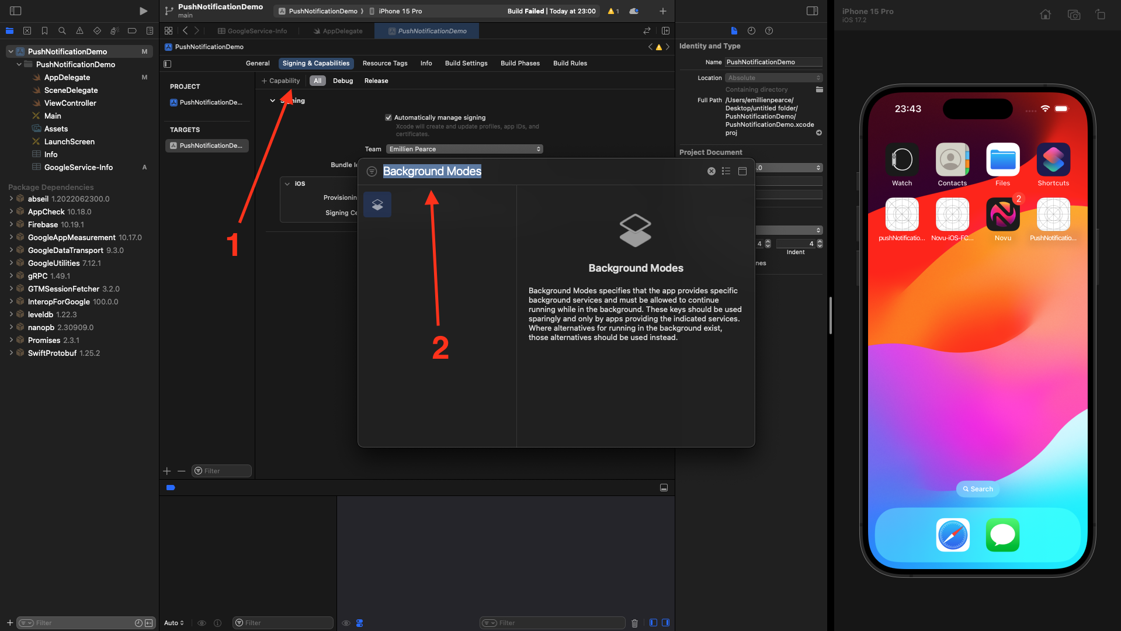Collapse the Signing section chevron
The height and width of the screenshot is (631, 1121).
tap(272, 100)
